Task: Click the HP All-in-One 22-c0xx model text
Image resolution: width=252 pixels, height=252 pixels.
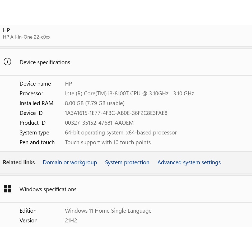Action: [x=27, y=37]
